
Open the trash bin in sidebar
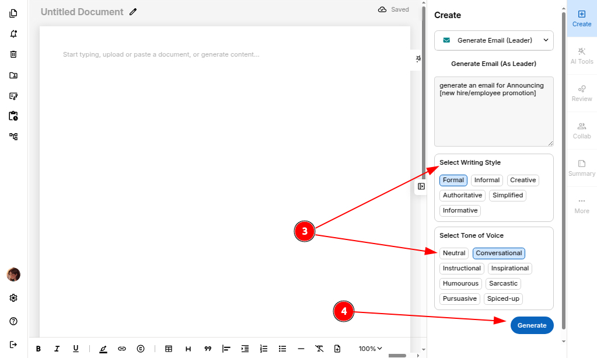(13, 54)
